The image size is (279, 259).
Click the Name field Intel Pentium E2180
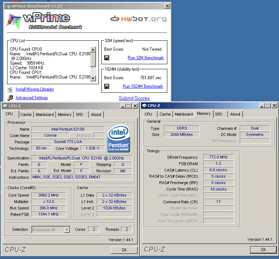(x=68, y=129)
